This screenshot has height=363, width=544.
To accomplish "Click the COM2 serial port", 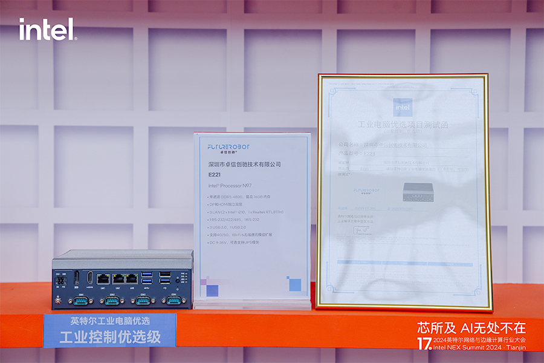I will click(112, 301).
